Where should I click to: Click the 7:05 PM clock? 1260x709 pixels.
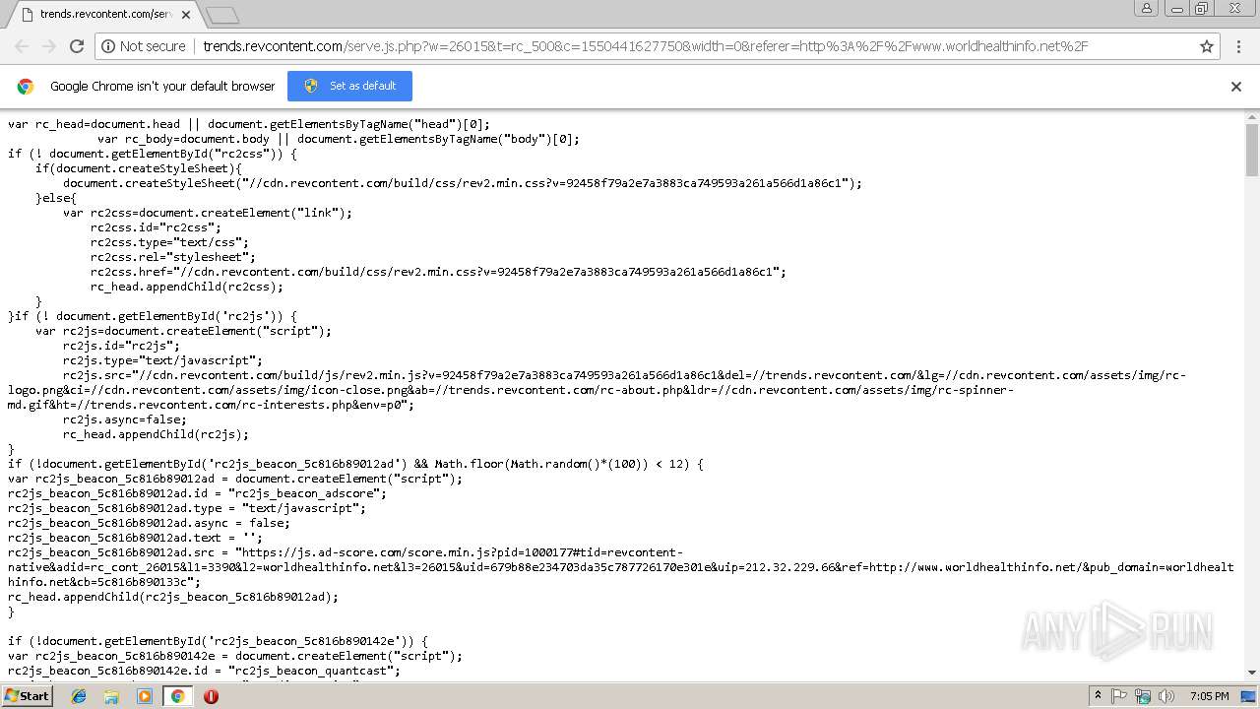[x=1209, y=696]
